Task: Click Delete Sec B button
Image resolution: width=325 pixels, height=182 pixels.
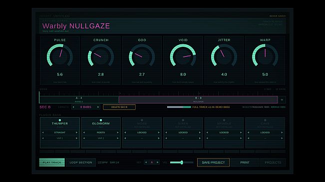Action: pos(119,107)
